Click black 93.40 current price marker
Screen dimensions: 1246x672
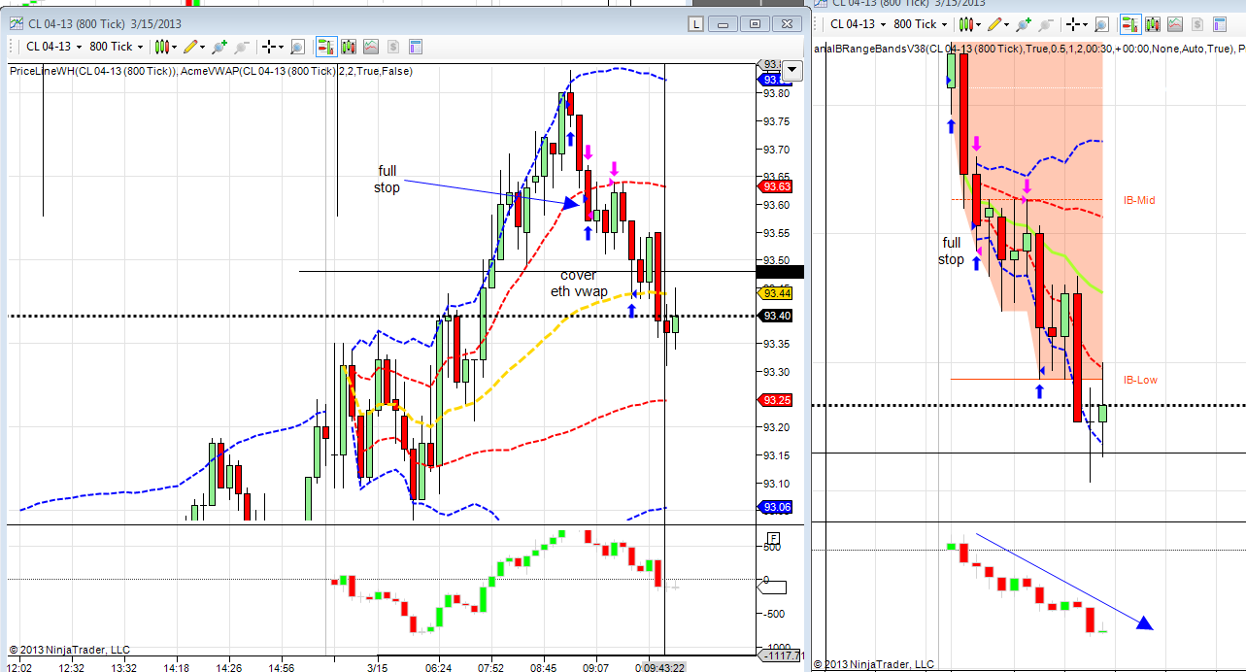tap(775, 316)
